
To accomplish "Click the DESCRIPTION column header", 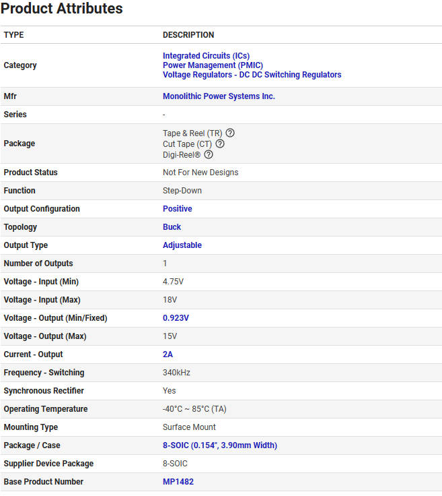I will 188,35.
